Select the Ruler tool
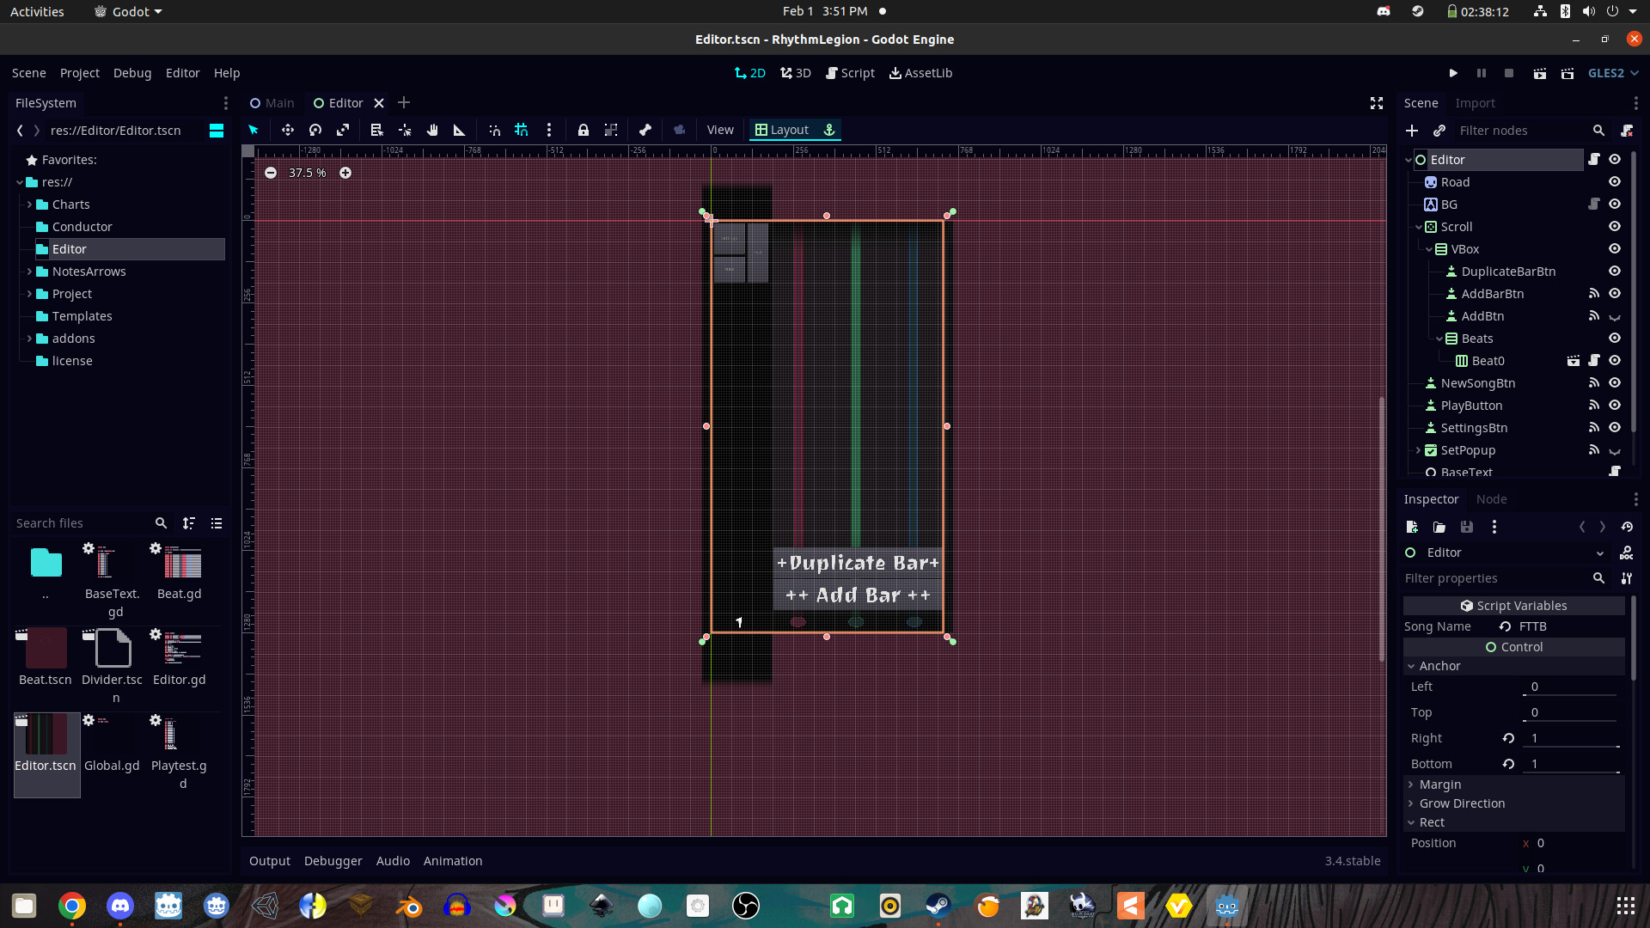1650x928 pixels. point(459,130)
